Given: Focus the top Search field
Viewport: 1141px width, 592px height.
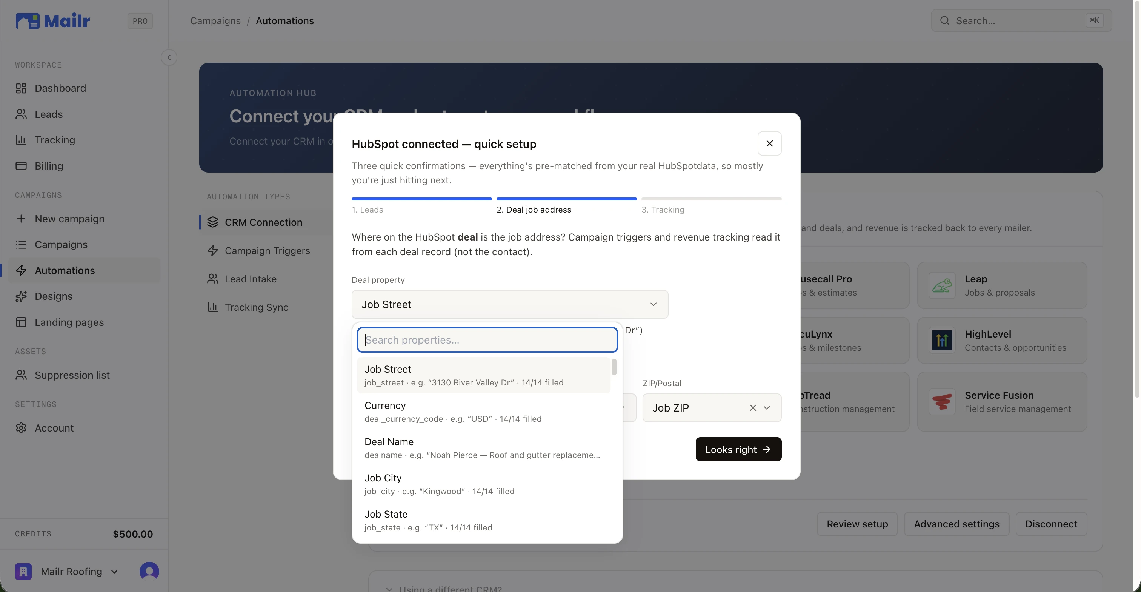Looking at the screenshot, I should pyautogui.click(x=1021, y=20).
